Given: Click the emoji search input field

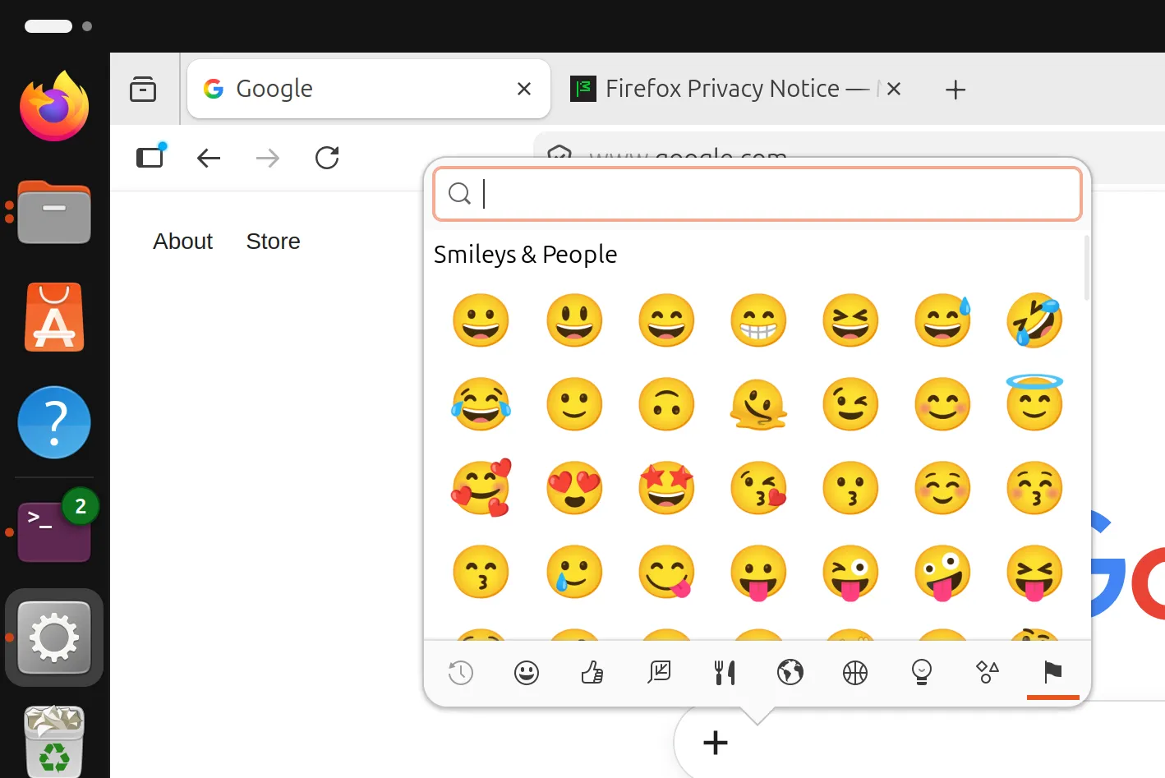Looking at the screenshot, I should tap(756, 194).
